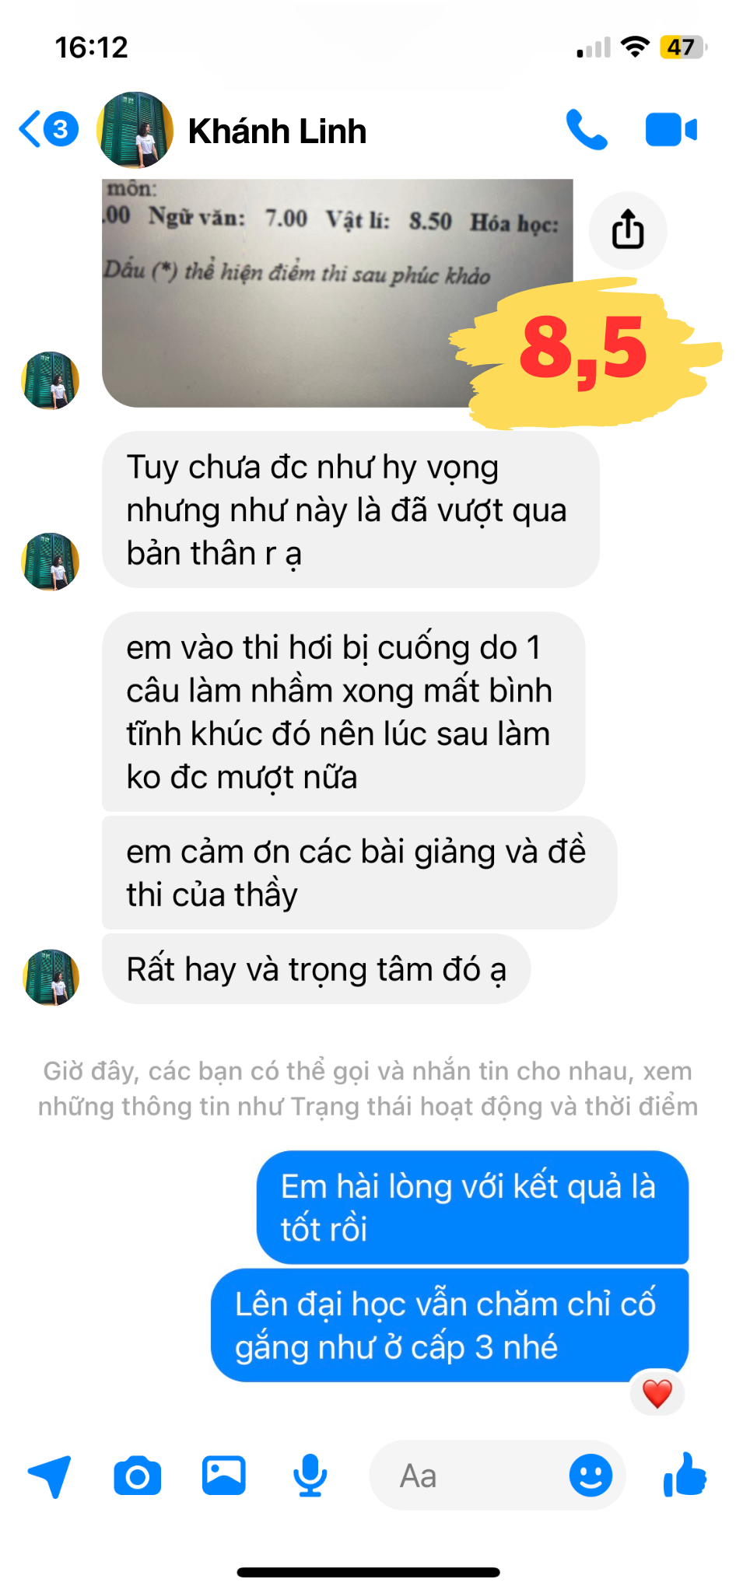Open Khánh Linh contact name header
This screenshot has height=1593, width=736.
(x=277, y=131)
